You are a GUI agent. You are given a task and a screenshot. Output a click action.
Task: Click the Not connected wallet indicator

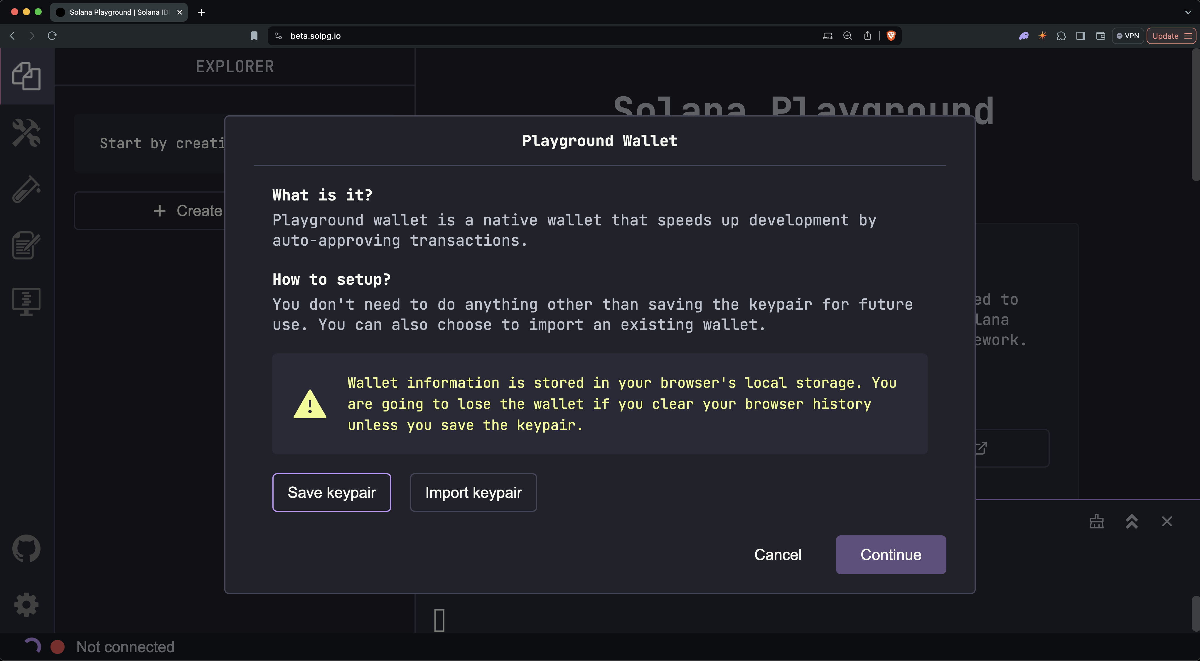click(124, 647)
